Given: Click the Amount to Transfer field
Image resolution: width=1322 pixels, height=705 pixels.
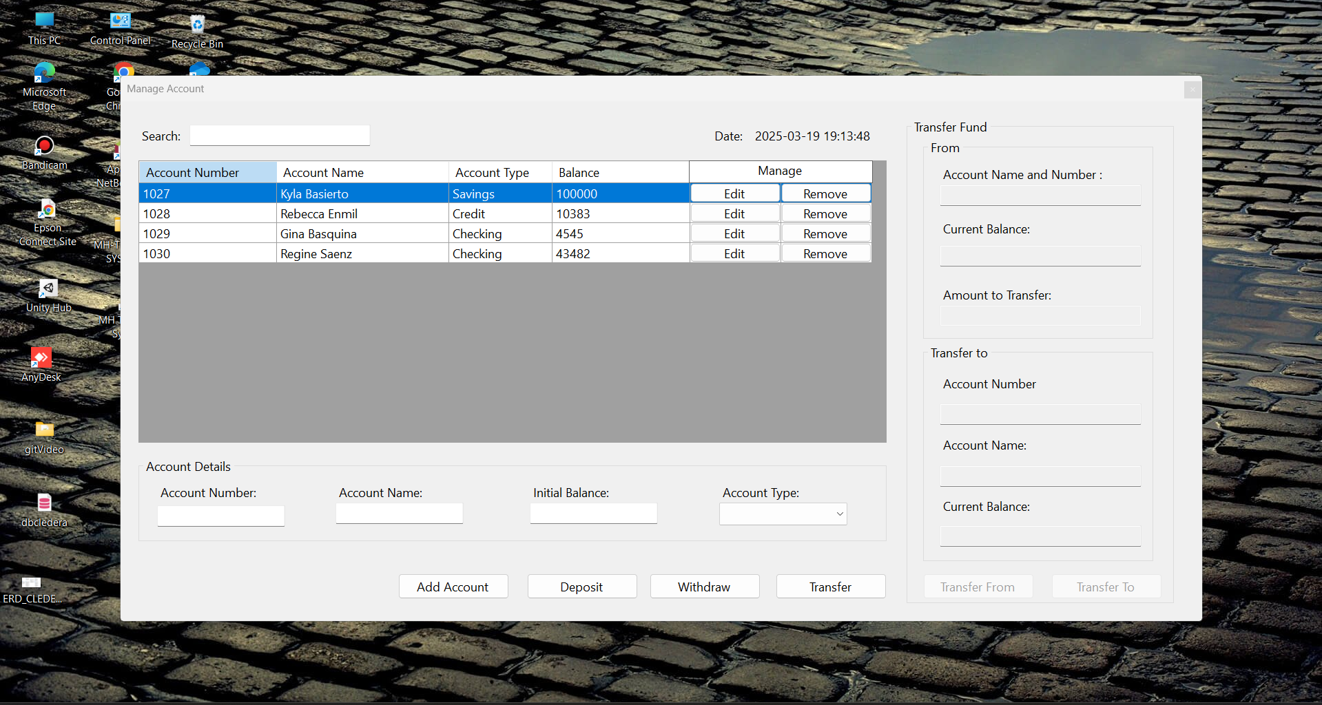Looking at the screenshot, I should 1040,316.
